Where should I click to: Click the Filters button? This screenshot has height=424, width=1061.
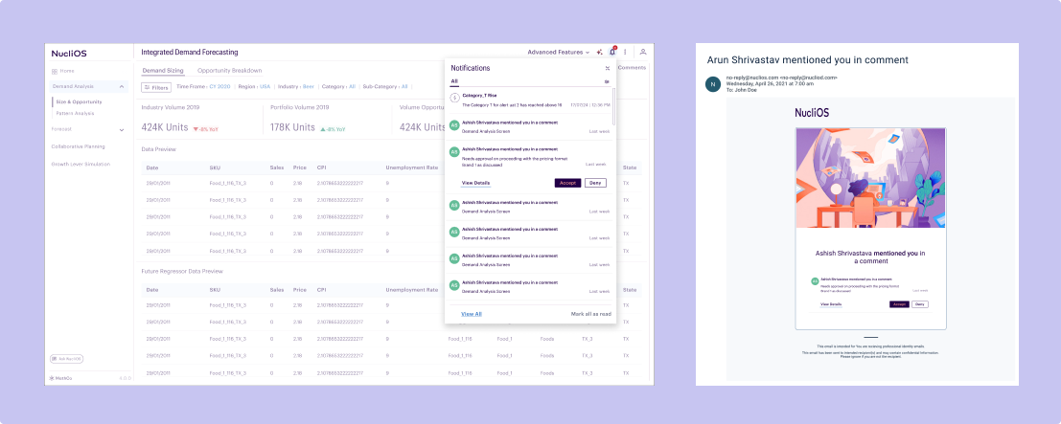click(x=156, y=87)
